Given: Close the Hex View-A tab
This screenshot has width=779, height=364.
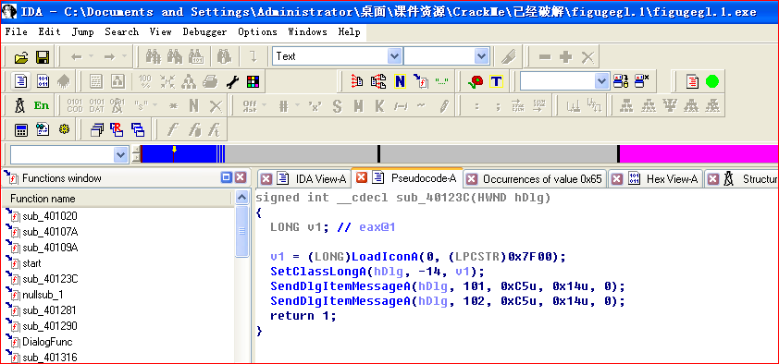Looking at the screenshot, I should pos(617,179).
